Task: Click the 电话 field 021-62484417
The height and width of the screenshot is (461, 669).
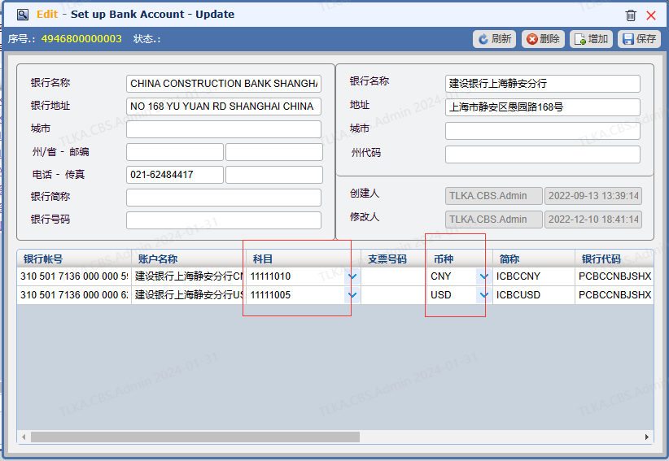Action: pyautogui.click(x=175, y=175)
